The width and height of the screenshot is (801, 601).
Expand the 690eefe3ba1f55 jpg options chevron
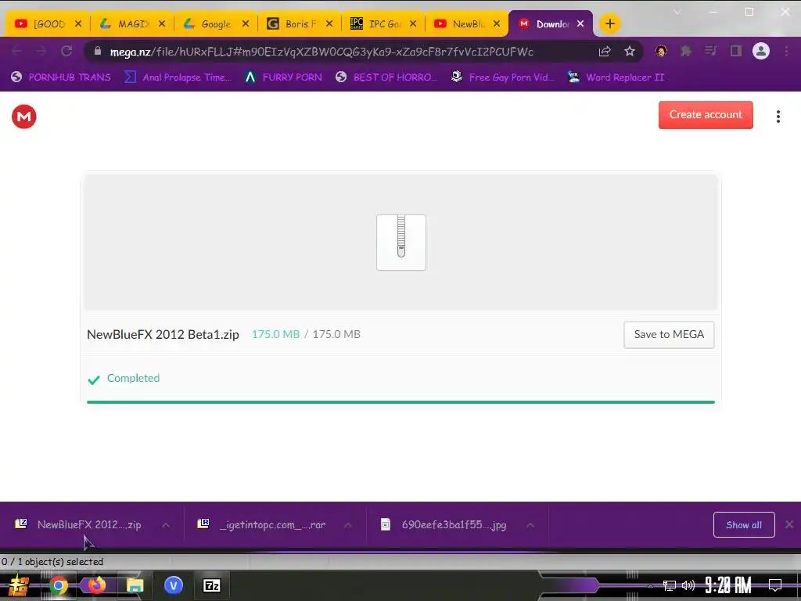click(530, 525)
